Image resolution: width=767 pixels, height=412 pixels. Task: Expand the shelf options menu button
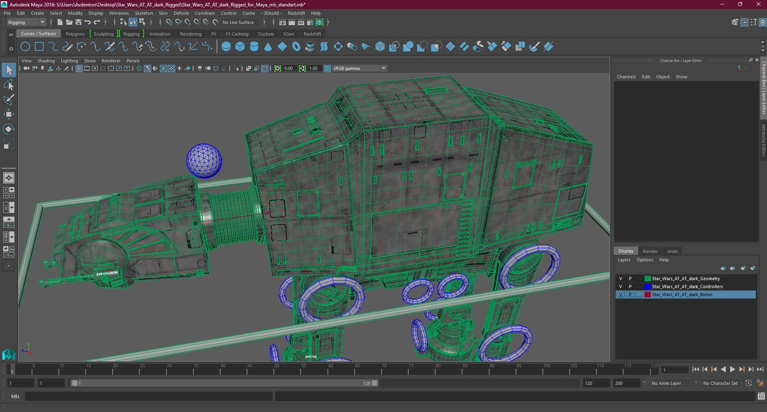[11, 49]
